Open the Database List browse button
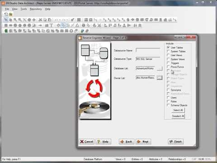The width and height of the screenshot is (217, 163). click(160, 68)
